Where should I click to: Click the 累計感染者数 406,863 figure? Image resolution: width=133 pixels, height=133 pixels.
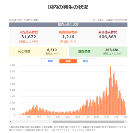pos(107,37)
